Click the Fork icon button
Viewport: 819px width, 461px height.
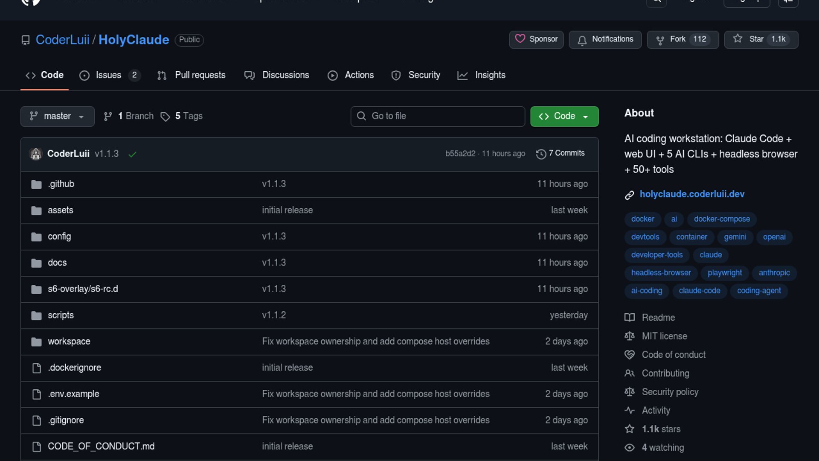pyautogui.click(x=660, y=40)
